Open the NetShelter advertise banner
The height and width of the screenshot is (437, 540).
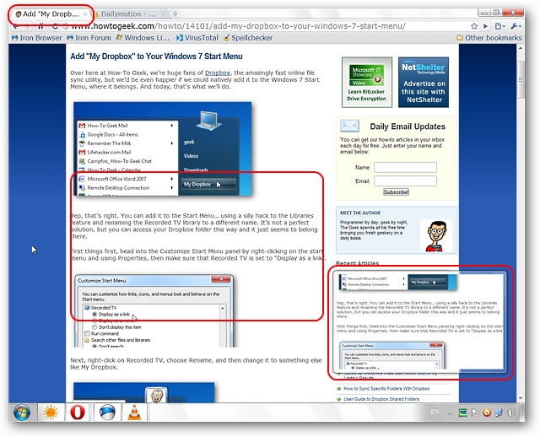[x=424, y=83]
